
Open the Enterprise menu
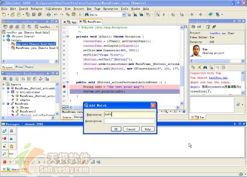point(111,9)
